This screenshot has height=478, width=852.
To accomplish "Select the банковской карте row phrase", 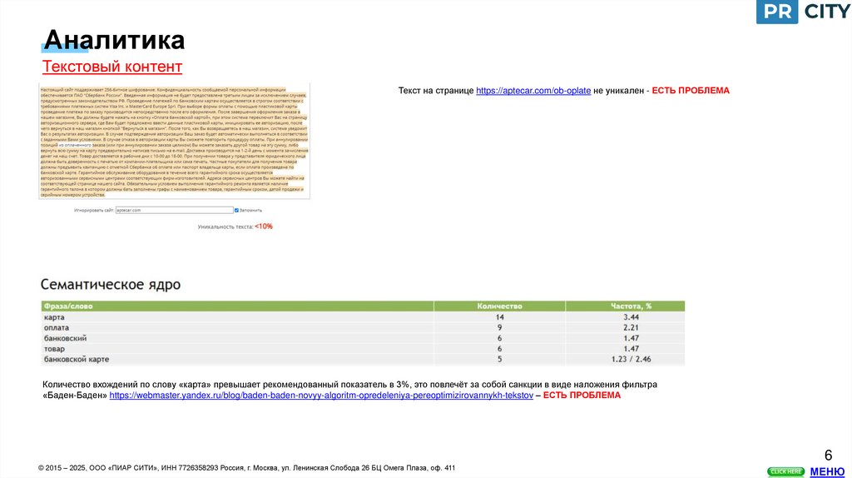I will pyautogui.click(x=77, y=359).
